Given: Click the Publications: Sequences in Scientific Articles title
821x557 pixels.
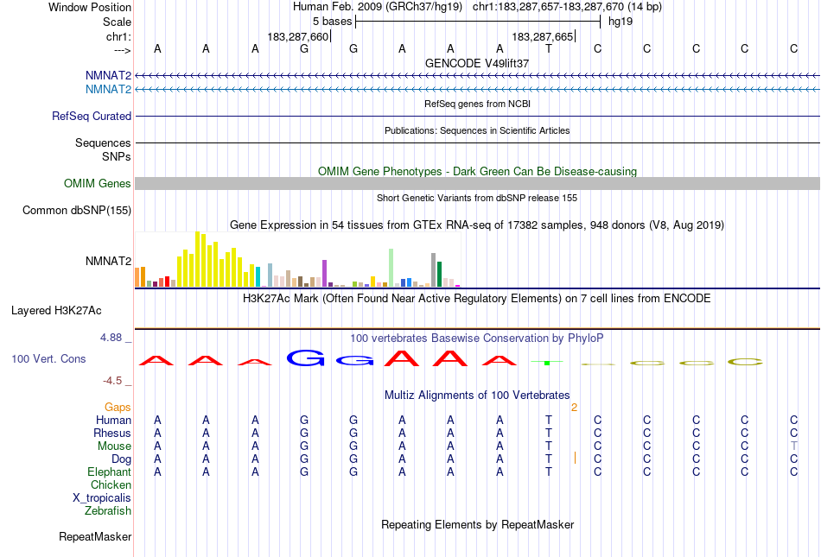Looking at the screenshot, I should (477, 130).
